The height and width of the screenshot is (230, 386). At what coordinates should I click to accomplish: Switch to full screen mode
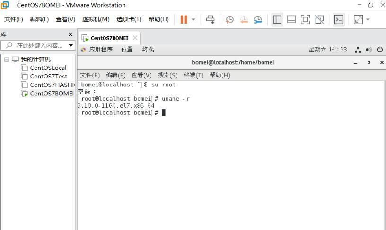[x=305, y=19]
